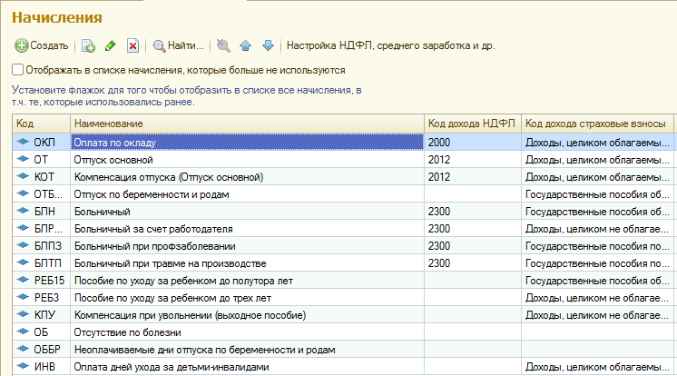Sort by the Код column header
The width and height of the screenshot is (677, 376).
tap(41, 124)
